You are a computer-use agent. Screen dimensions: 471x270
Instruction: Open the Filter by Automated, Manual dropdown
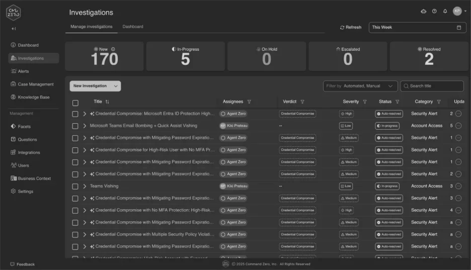coord(360,86)
